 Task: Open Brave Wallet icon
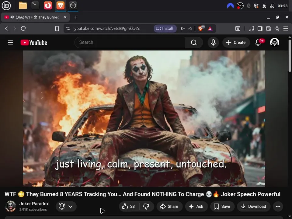pos(269,29)
